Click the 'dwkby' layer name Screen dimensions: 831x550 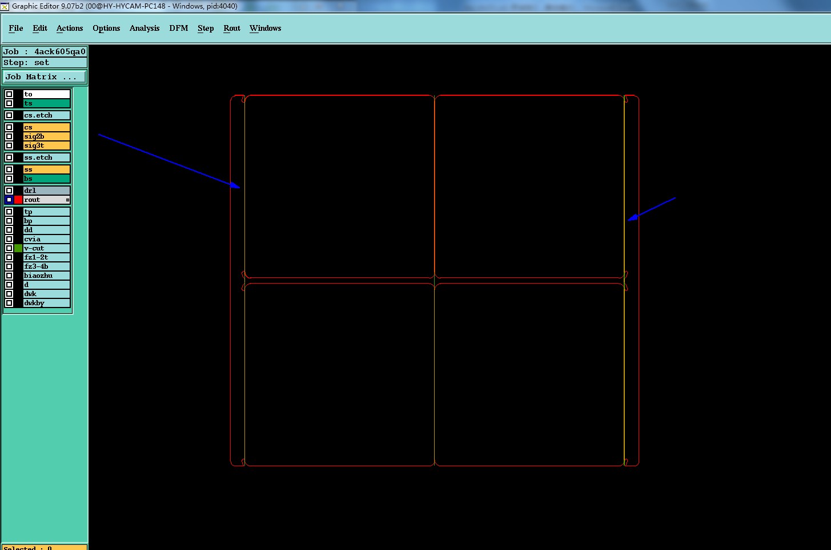47,303
